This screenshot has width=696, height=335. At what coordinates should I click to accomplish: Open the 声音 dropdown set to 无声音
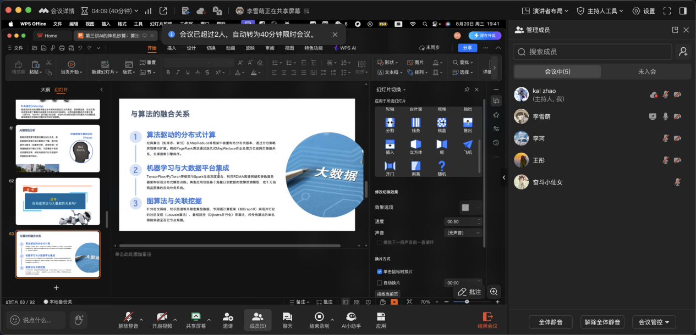pyautogui.click(x=464, y=233)
